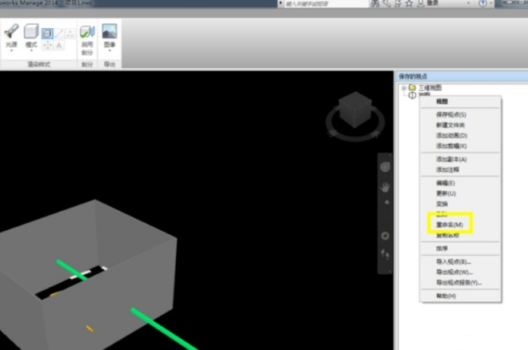
Task: Click the ViewCube in the scene view
Action: click(x=355, y=109)
